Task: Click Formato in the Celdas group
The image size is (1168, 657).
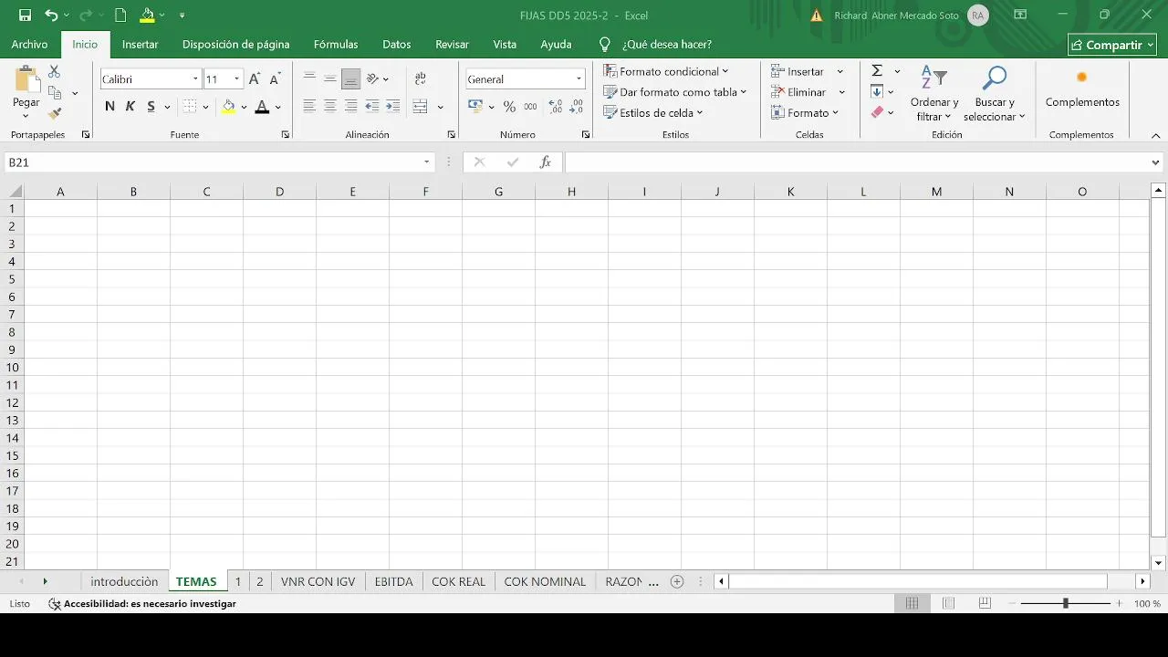Action: pyautogui.click(x=805, y=113)
